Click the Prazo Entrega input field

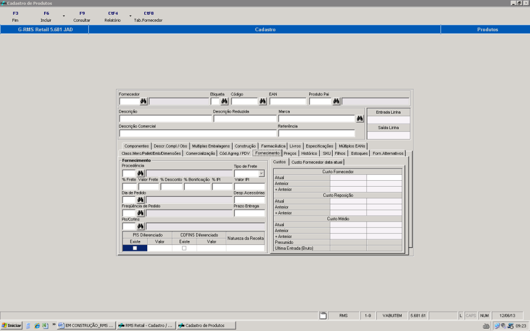pos(250,213)
